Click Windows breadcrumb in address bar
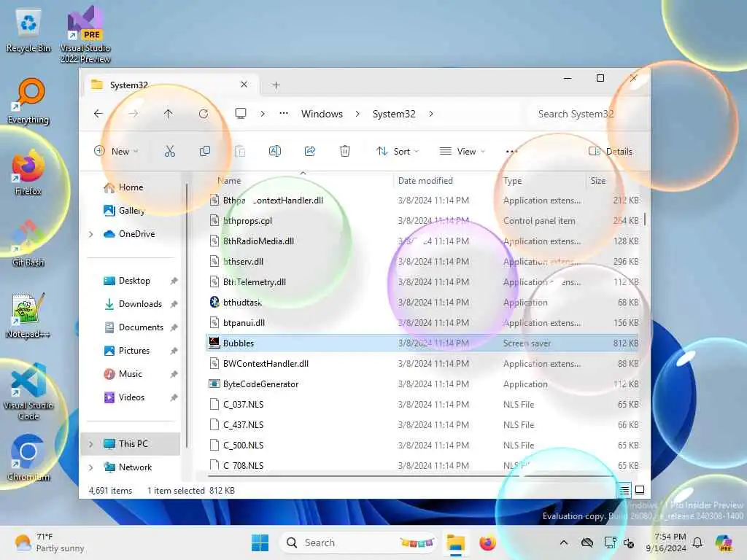Viewport: 747px width, 560px height. point(322,114)
